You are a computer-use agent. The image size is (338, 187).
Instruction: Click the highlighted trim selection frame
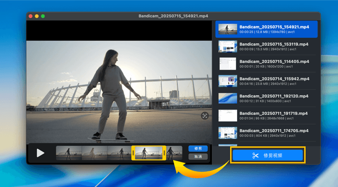149,153
